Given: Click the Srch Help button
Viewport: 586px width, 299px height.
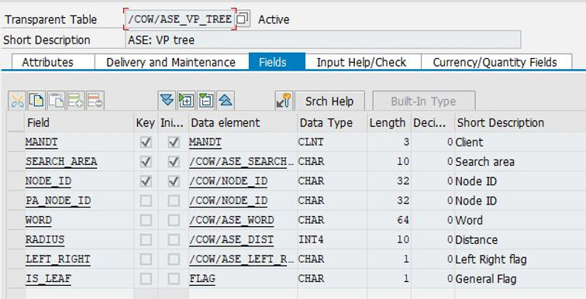Looking at the screenshot, I should (x=329, y=101).
